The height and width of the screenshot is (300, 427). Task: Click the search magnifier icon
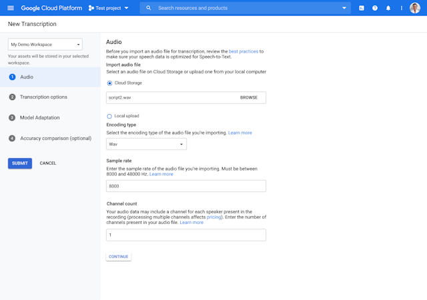[x=148, y=8]
